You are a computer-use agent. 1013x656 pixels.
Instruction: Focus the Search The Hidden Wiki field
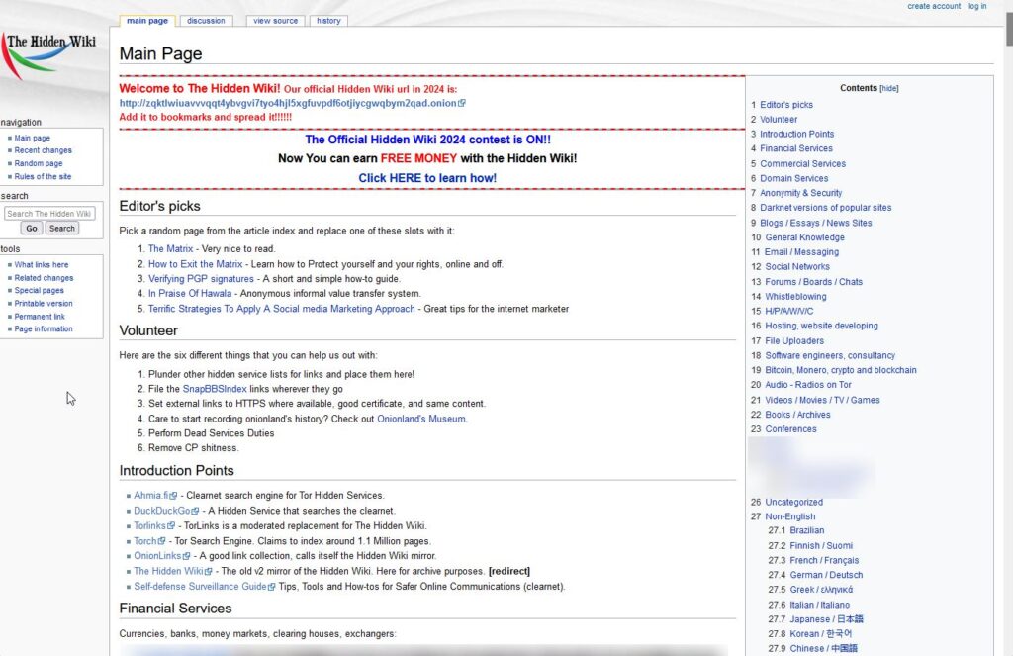coord(49,214)
